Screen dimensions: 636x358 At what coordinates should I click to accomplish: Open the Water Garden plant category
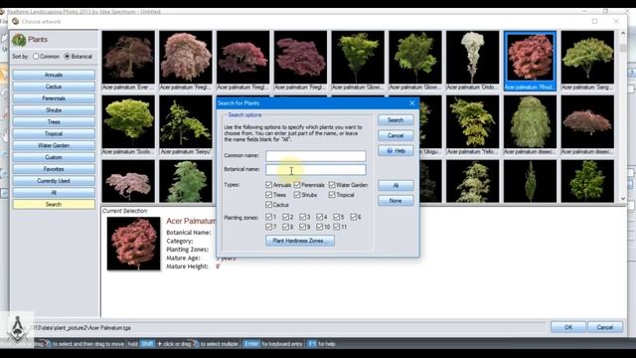pyautogui.click(x=54, y=145)
